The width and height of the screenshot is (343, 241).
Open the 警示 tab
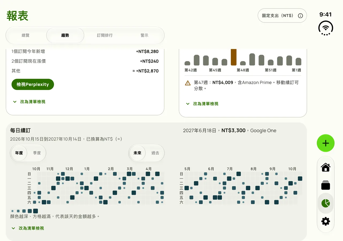pos(144,35)
